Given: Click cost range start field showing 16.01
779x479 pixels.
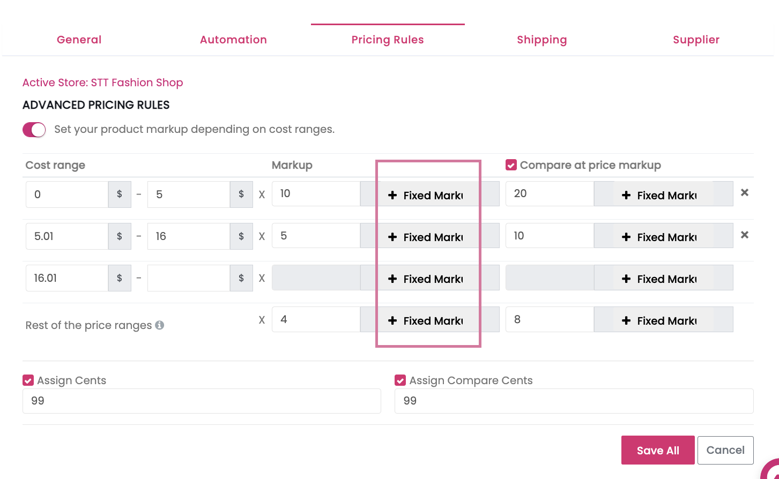Looking at the screenshot, I should coord(67,278).
